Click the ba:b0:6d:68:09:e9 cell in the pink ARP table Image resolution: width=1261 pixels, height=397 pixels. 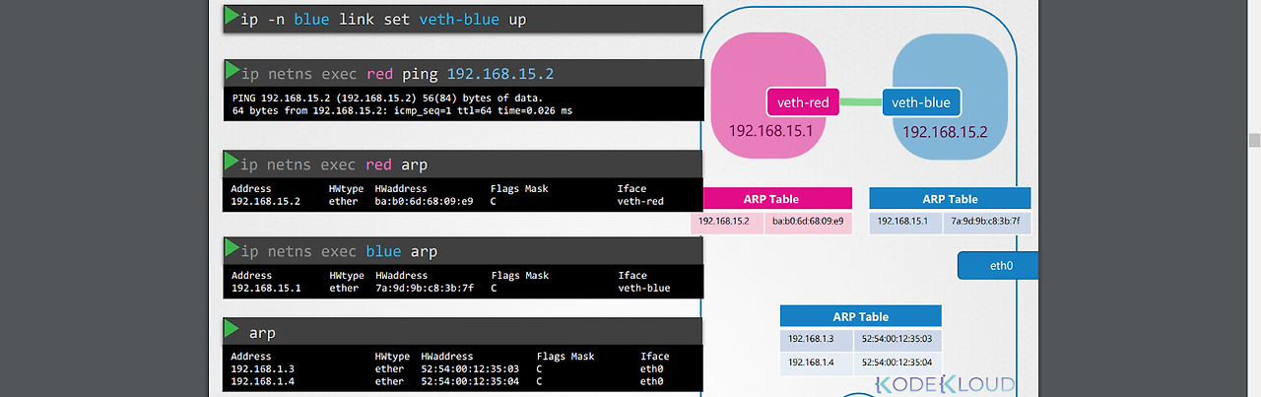[x=808, y=222]
